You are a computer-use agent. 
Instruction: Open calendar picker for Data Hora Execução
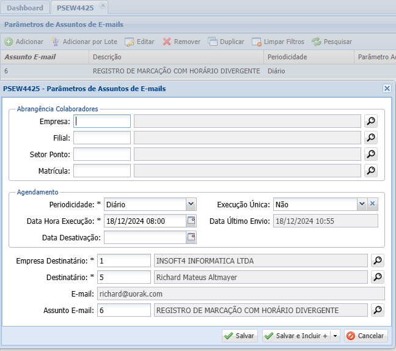click(x=191, y=221)
